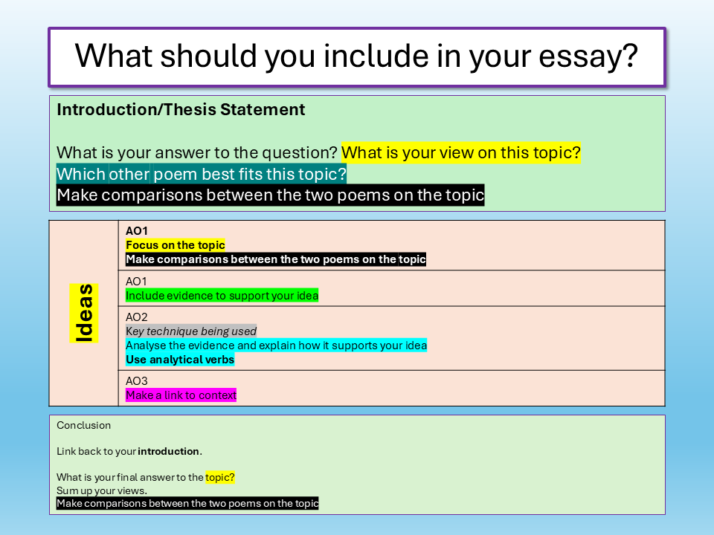Click cyan 'Analyse the evidence and explain' line
The image size is (714, 535).
point(276,346)
